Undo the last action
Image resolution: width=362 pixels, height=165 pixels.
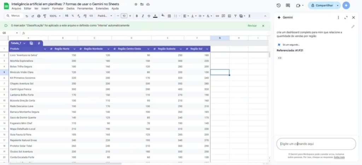[x=27, y=16]
